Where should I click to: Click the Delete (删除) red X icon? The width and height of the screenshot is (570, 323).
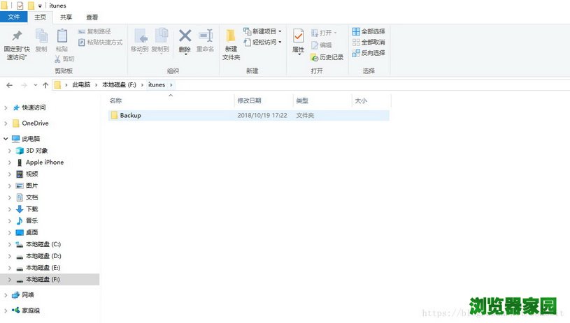pyautogui.click(x=185, y=37)
